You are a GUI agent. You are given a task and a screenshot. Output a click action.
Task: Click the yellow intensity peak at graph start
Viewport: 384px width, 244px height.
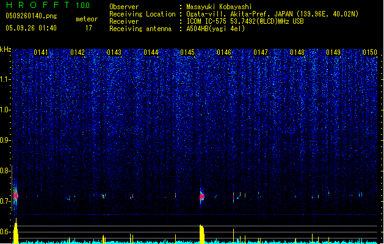click(x=16, y=231)
